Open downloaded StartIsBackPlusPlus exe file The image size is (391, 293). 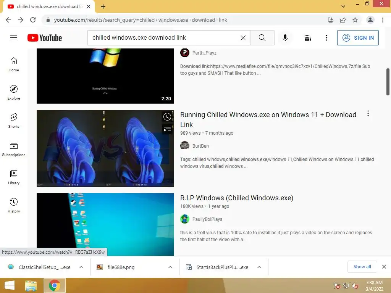tap(217, 267)
